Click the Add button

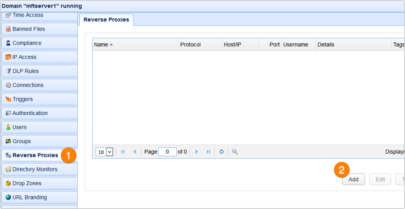click(x=353, y=179)
